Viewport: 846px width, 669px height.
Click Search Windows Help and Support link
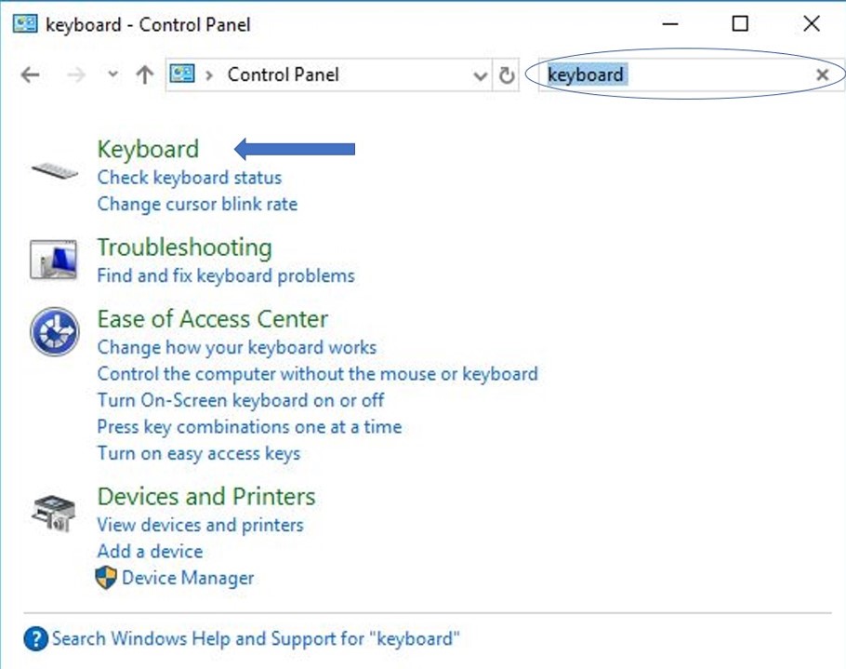(x=256, y=639)
